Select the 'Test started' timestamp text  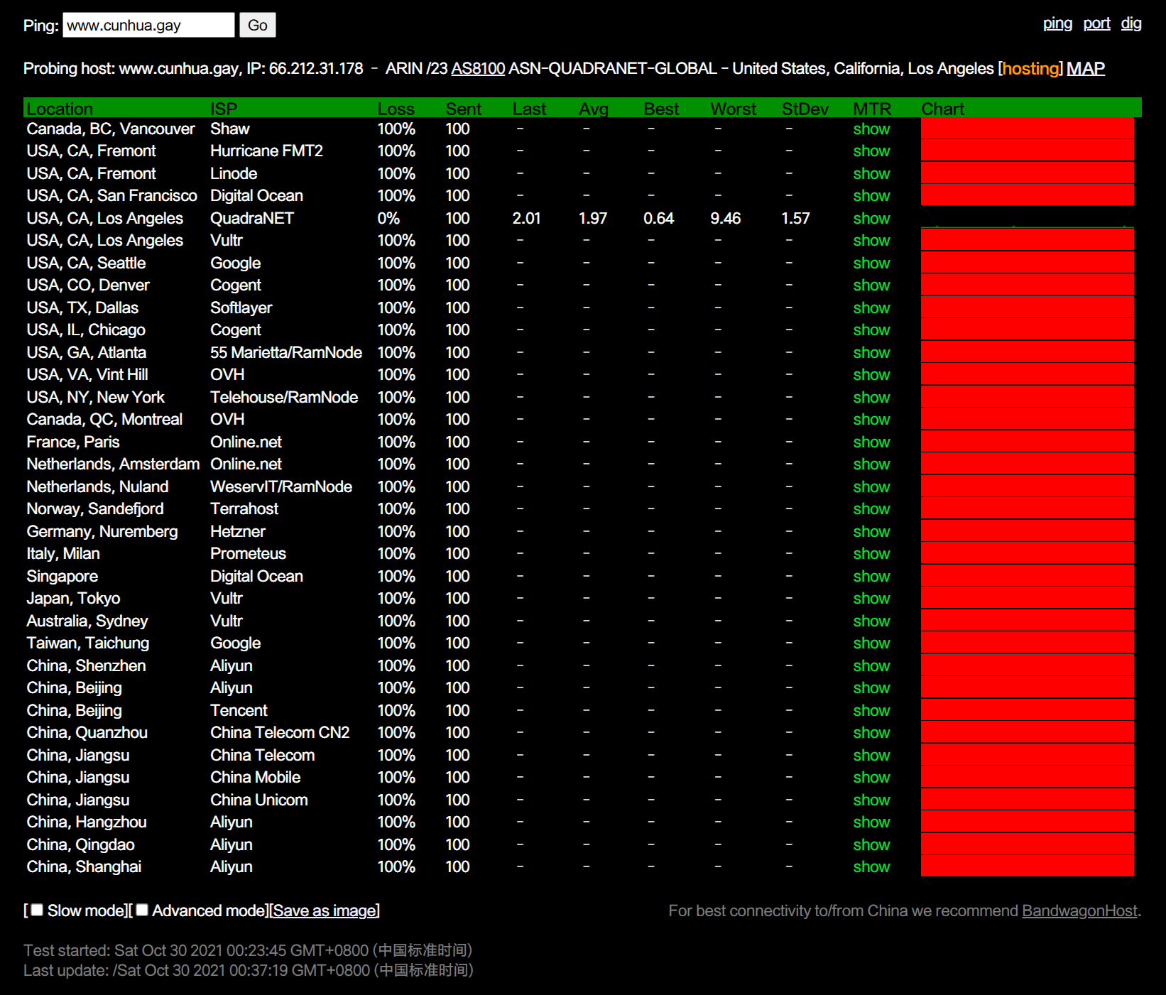248,950
